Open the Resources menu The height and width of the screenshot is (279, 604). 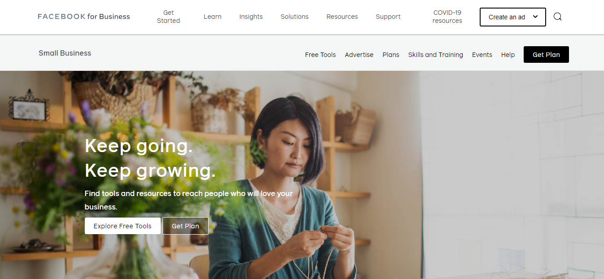point(342,17)
